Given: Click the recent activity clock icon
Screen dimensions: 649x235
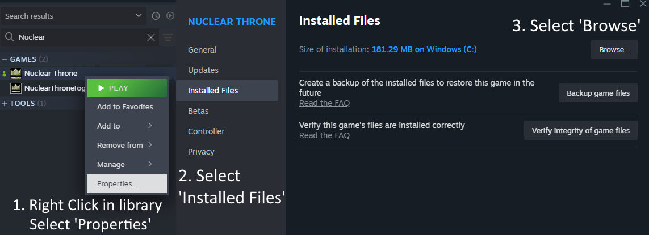Looking at the screenshot, I should [156, 16].
